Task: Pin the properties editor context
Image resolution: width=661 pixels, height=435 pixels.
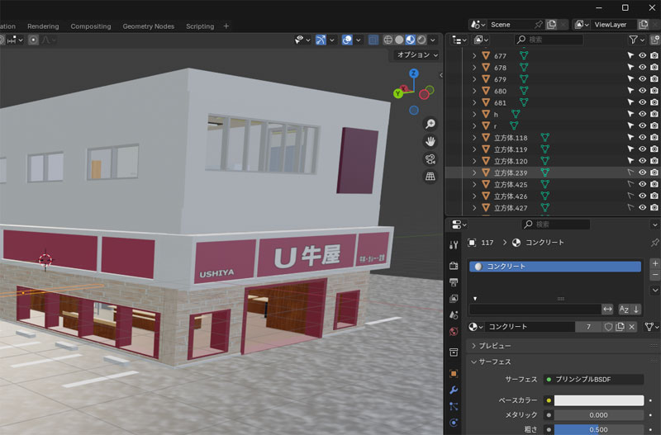Action: (x=654, y=243)
